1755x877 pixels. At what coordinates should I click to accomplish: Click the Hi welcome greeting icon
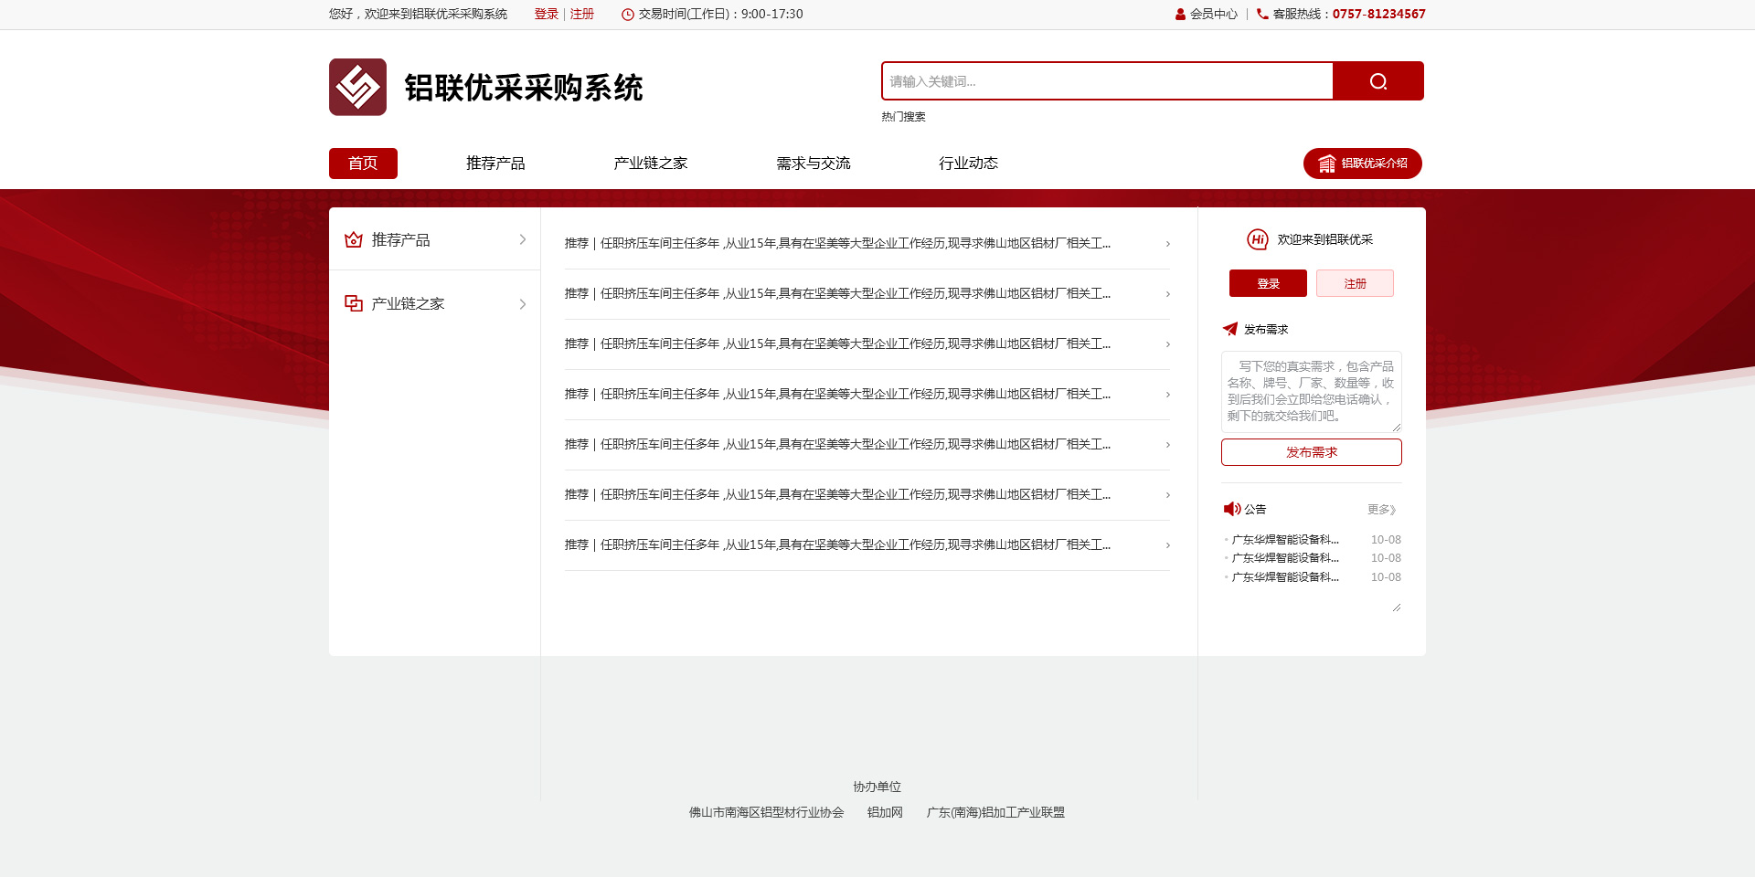pyautogui.click(x=1258, y=239)
